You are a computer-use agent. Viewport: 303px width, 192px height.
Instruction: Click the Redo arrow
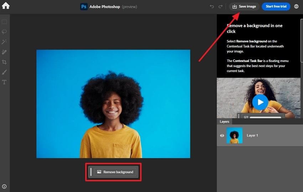coord(220,6)
